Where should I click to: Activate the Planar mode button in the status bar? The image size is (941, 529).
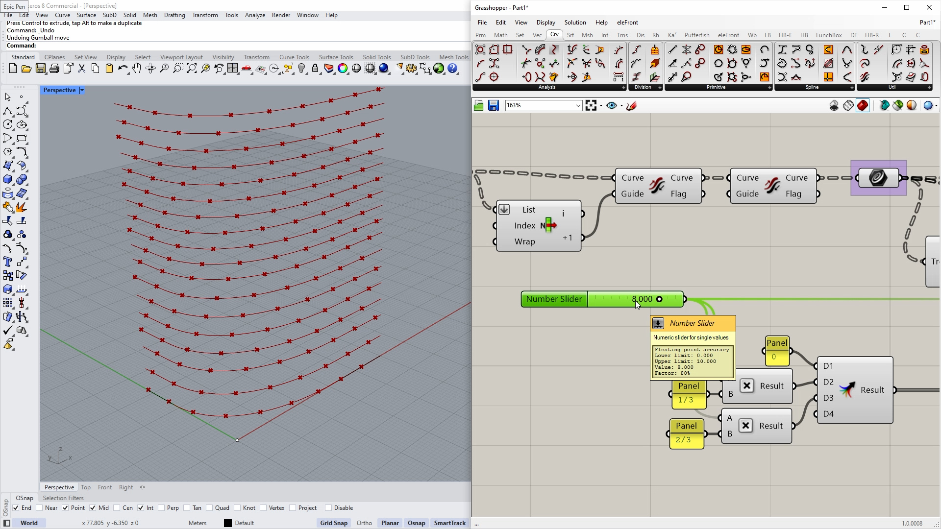(x=390, y=523)
